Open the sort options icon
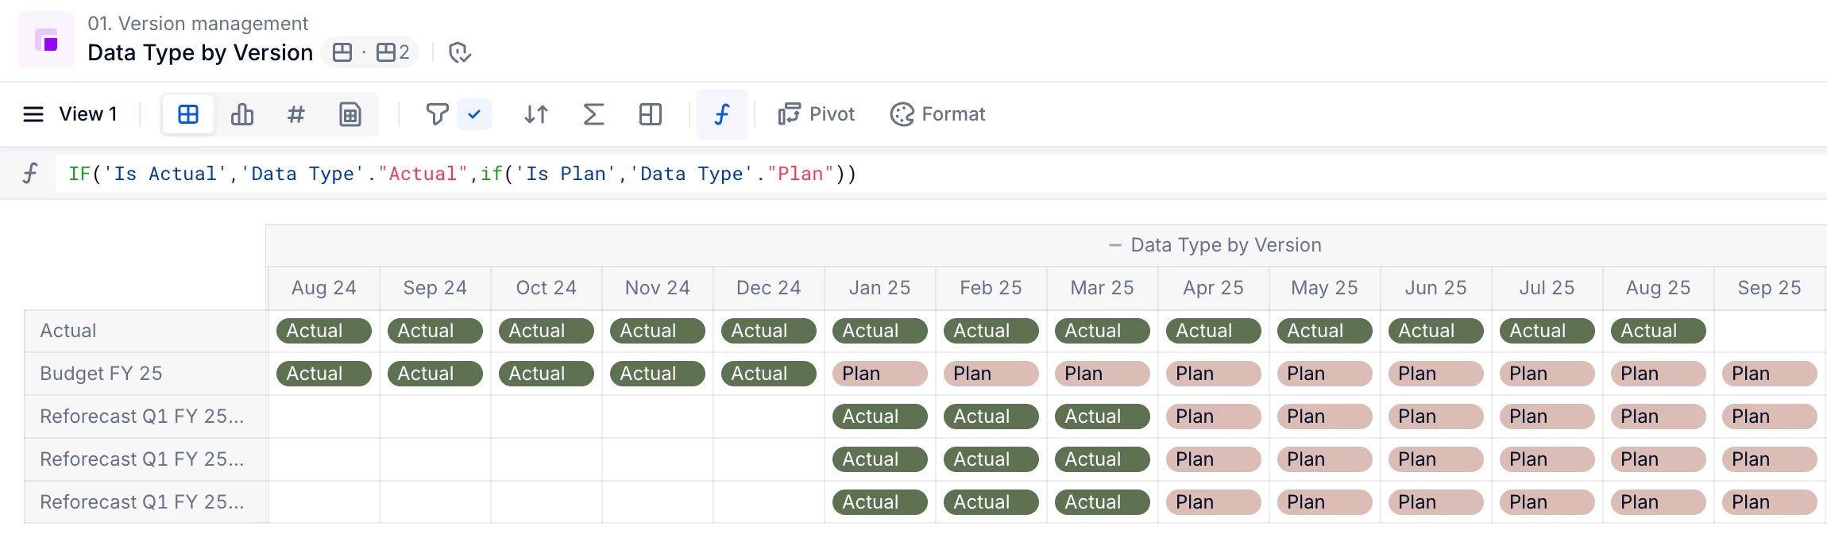The image size is (1827, 549). 536,114
